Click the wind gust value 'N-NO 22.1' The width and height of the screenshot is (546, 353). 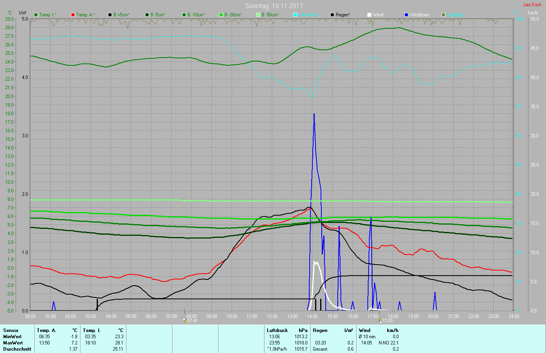coord(388,343)
